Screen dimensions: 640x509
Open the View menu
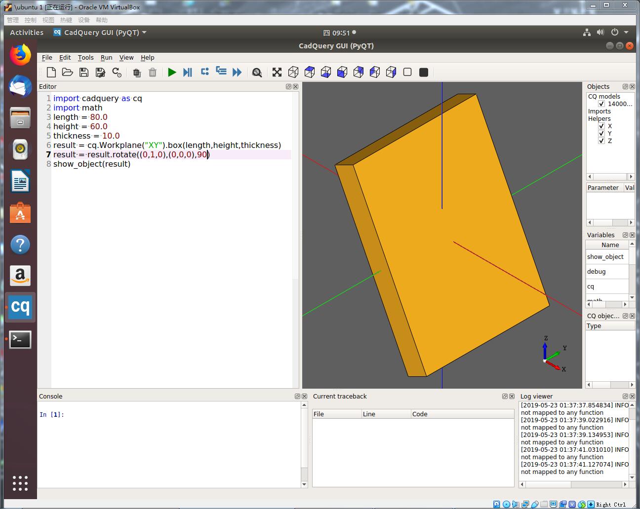pyautogui.click(x=126, y=58)
